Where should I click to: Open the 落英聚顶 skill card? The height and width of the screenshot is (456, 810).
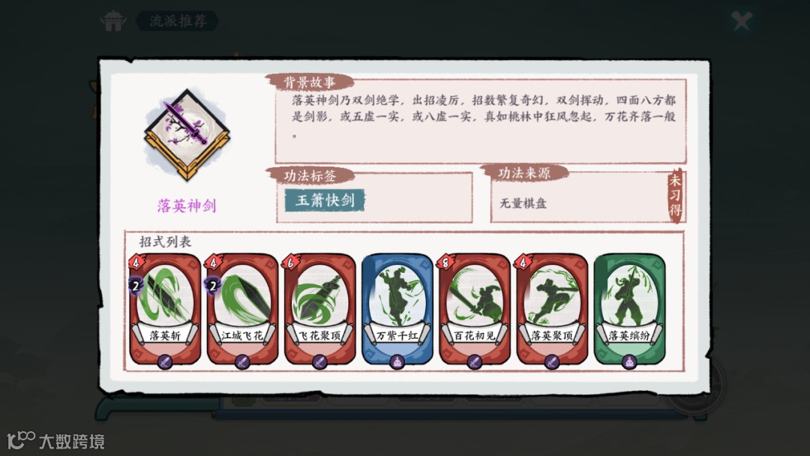click(x=552, y=309)
